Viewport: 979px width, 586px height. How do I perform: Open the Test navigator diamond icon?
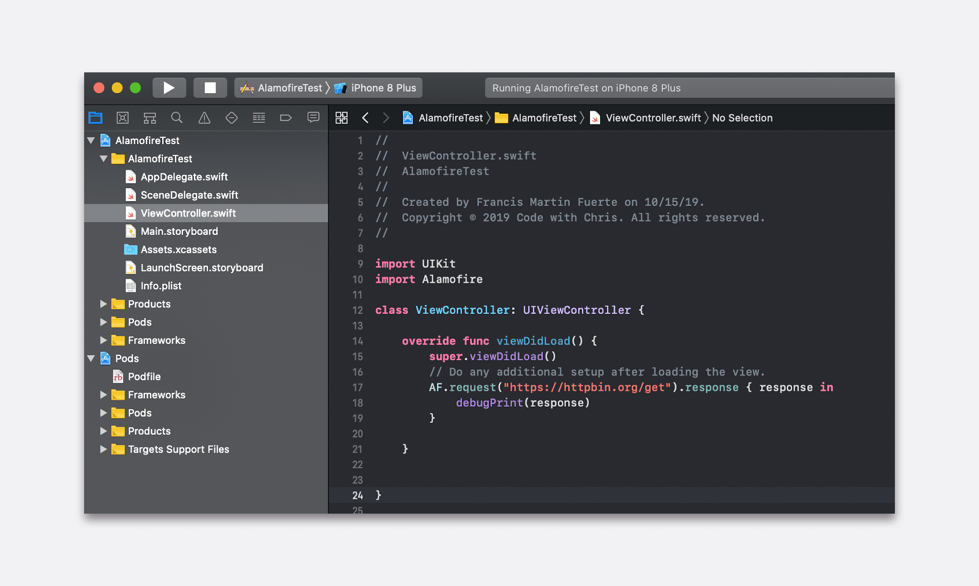(x=231, y=118)
